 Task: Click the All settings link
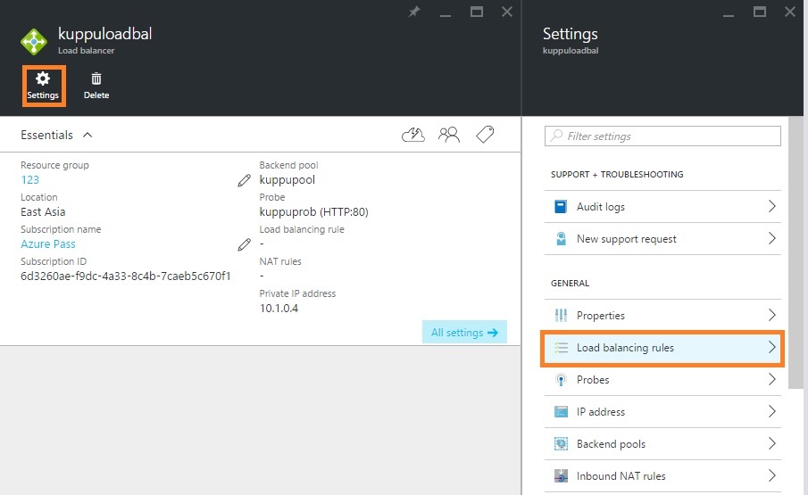463,333
